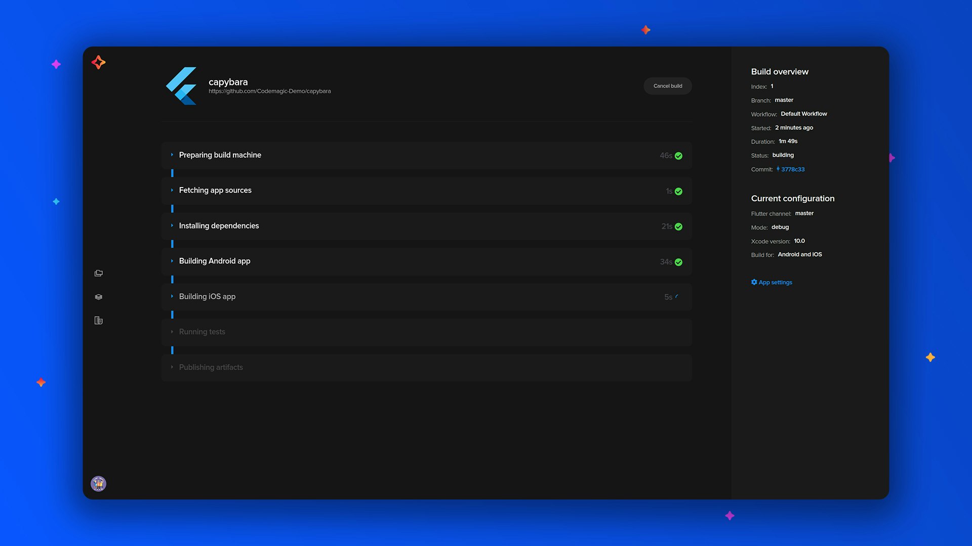972x546 pixels.
Task: Click the gear icon beside App settings
Action: pos(754,282)
